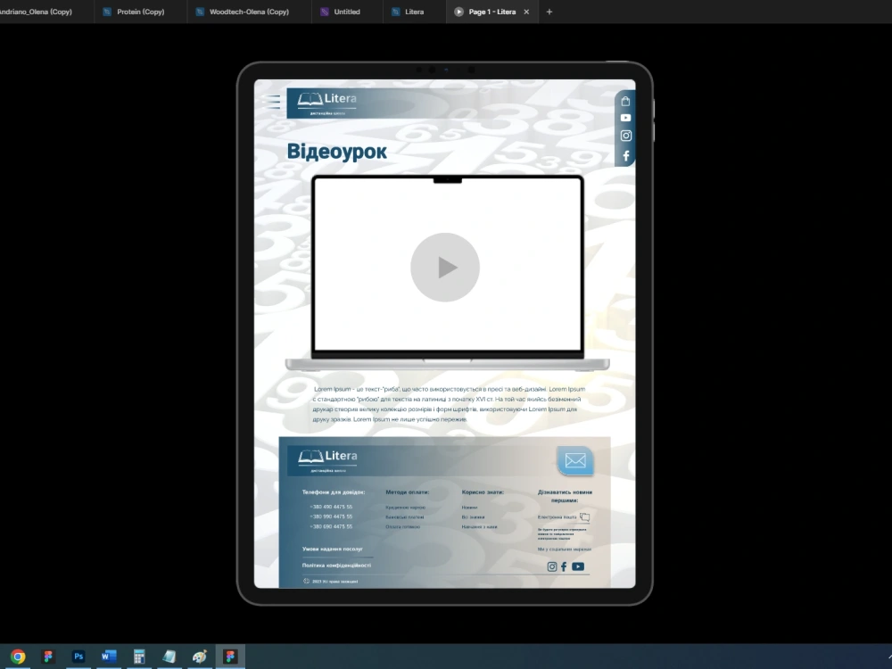Open Політика конфіденційності link
892x669 pixels.
pyautogui.click(x=336, y=566)
